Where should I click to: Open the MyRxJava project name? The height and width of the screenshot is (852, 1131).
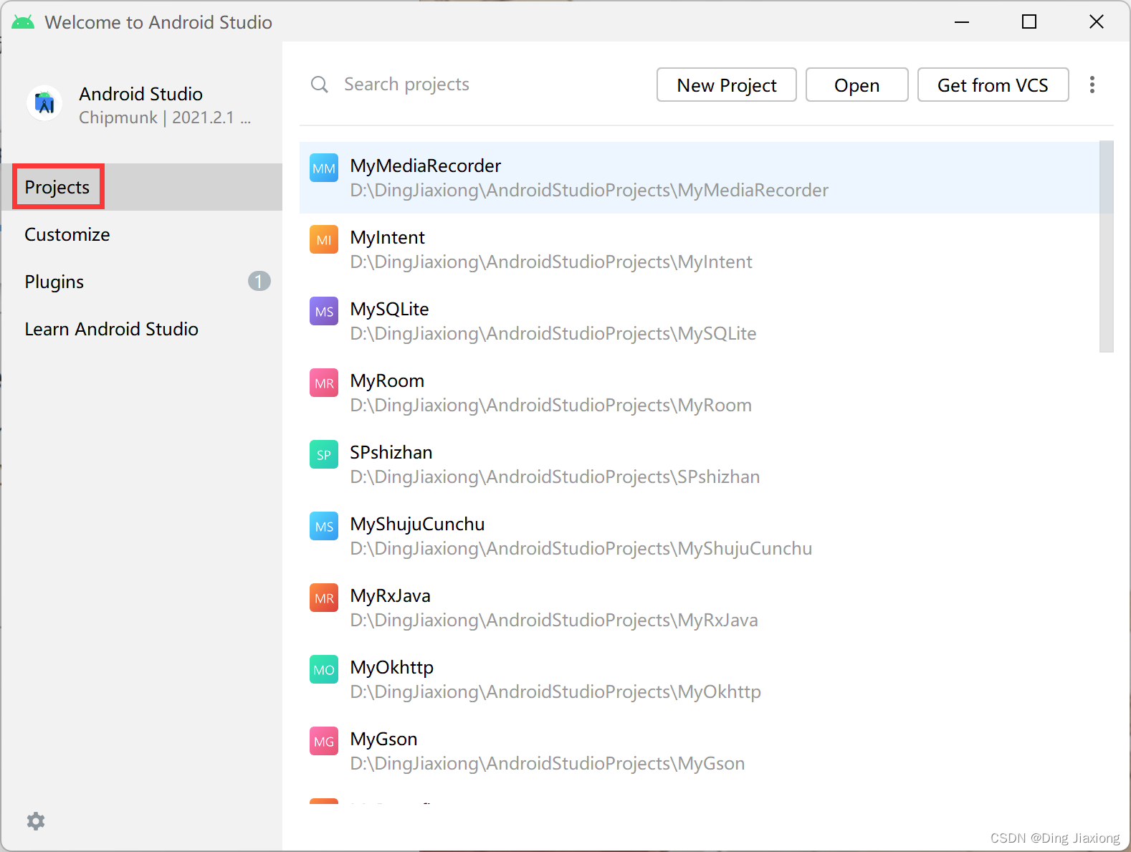(x=391, y=595)
